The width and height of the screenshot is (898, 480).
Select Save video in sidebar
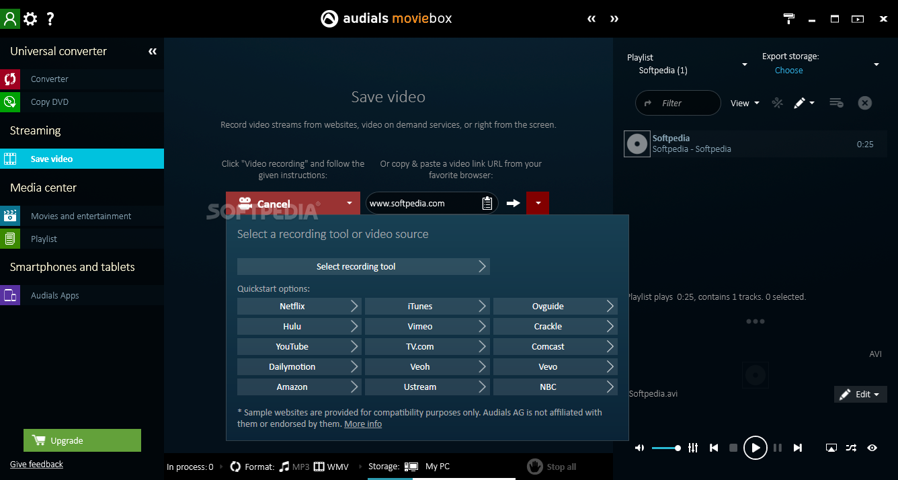82,159
